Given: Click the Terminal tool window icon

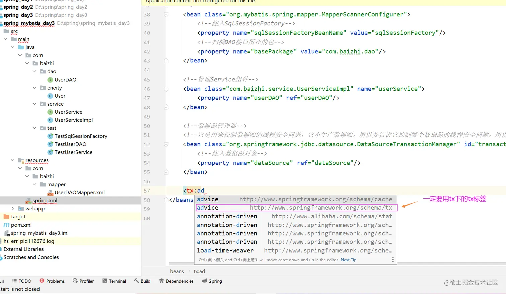Looking at the screenshot, I should click(x=105, y=281).
